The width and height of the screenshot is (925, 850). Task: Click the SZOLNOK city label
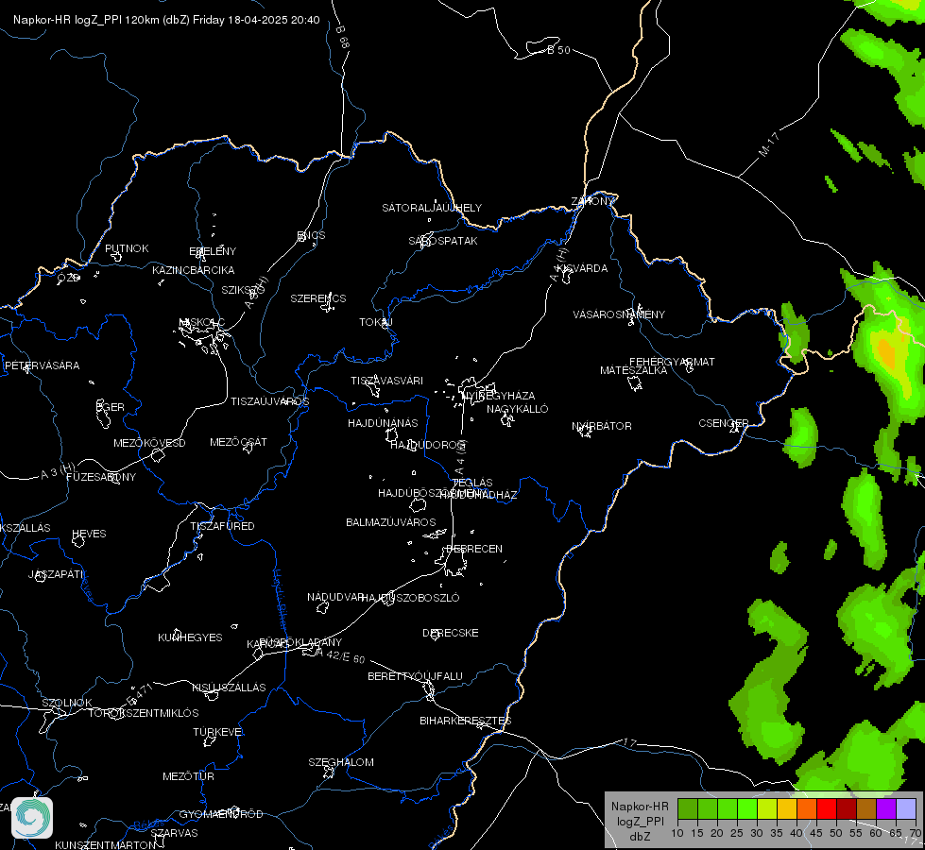click(x=67, y=703)
